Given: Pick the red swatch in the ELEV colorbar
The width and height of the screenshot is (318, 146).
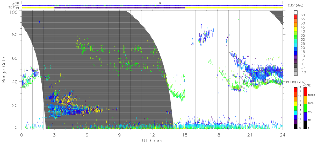Looking at the screenshot, I should coord(296,17).
